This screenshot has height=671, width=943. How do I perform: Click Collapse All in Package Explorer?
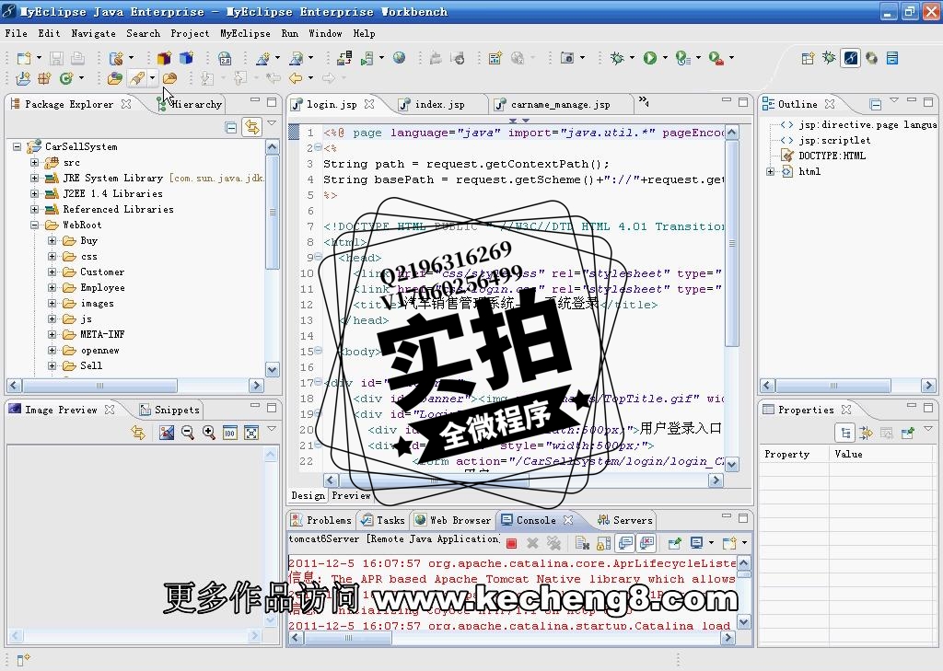pyautogui.click(x=231, y=127)
